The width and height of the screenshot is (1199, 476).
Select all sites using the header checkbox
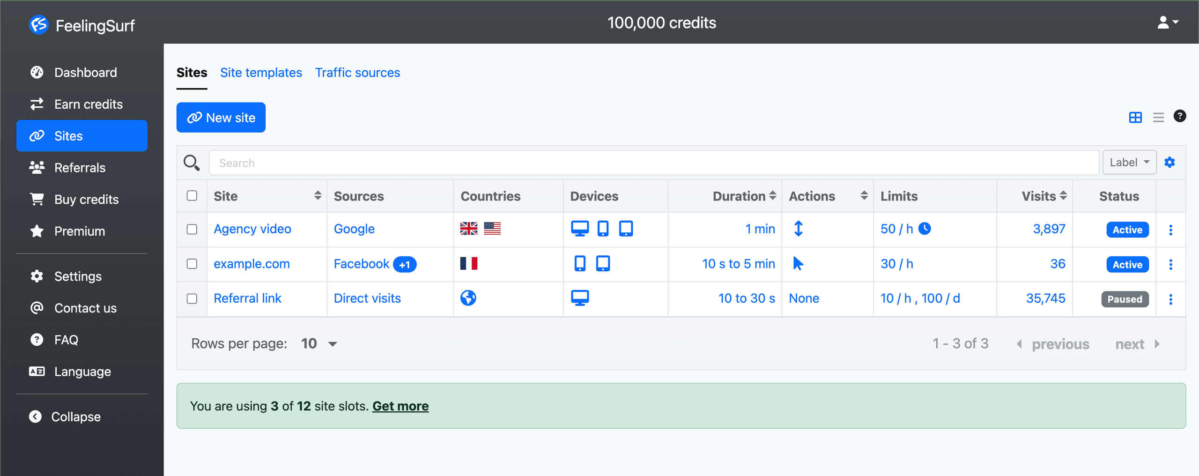192,196
